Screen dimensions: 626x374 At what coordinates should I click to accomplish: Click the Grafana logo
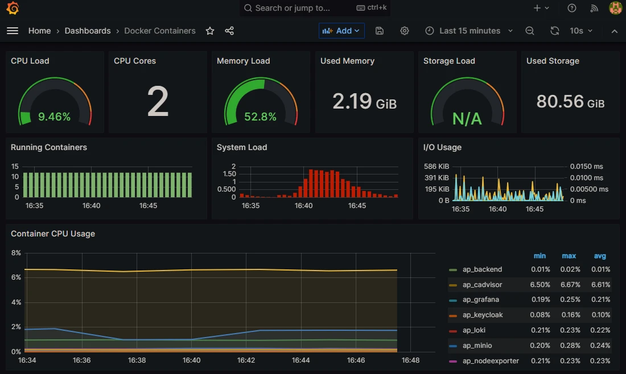[x=12, y=8]
